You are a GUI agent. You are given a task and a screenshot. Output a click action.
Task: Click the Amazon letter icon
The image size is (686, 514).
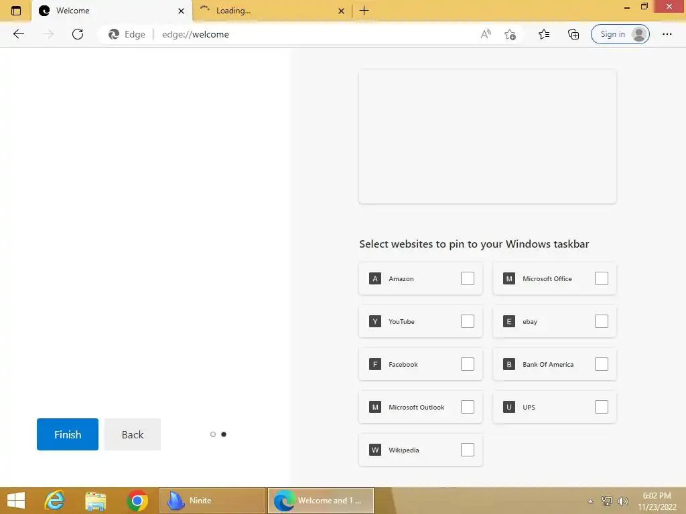(x=375, y=278)
